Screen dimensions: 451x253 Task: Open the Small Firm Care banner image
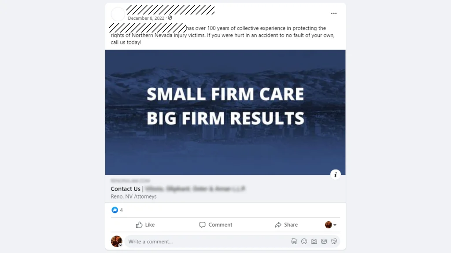[225, 112]
